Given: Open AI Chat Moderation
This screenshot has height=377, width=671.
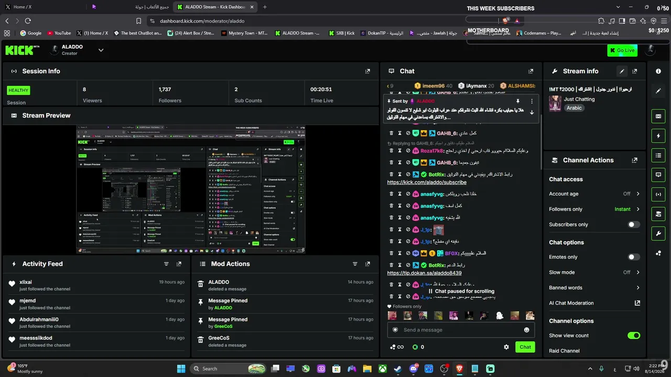Looking at the screenshot, I should (x=594, y=303).
